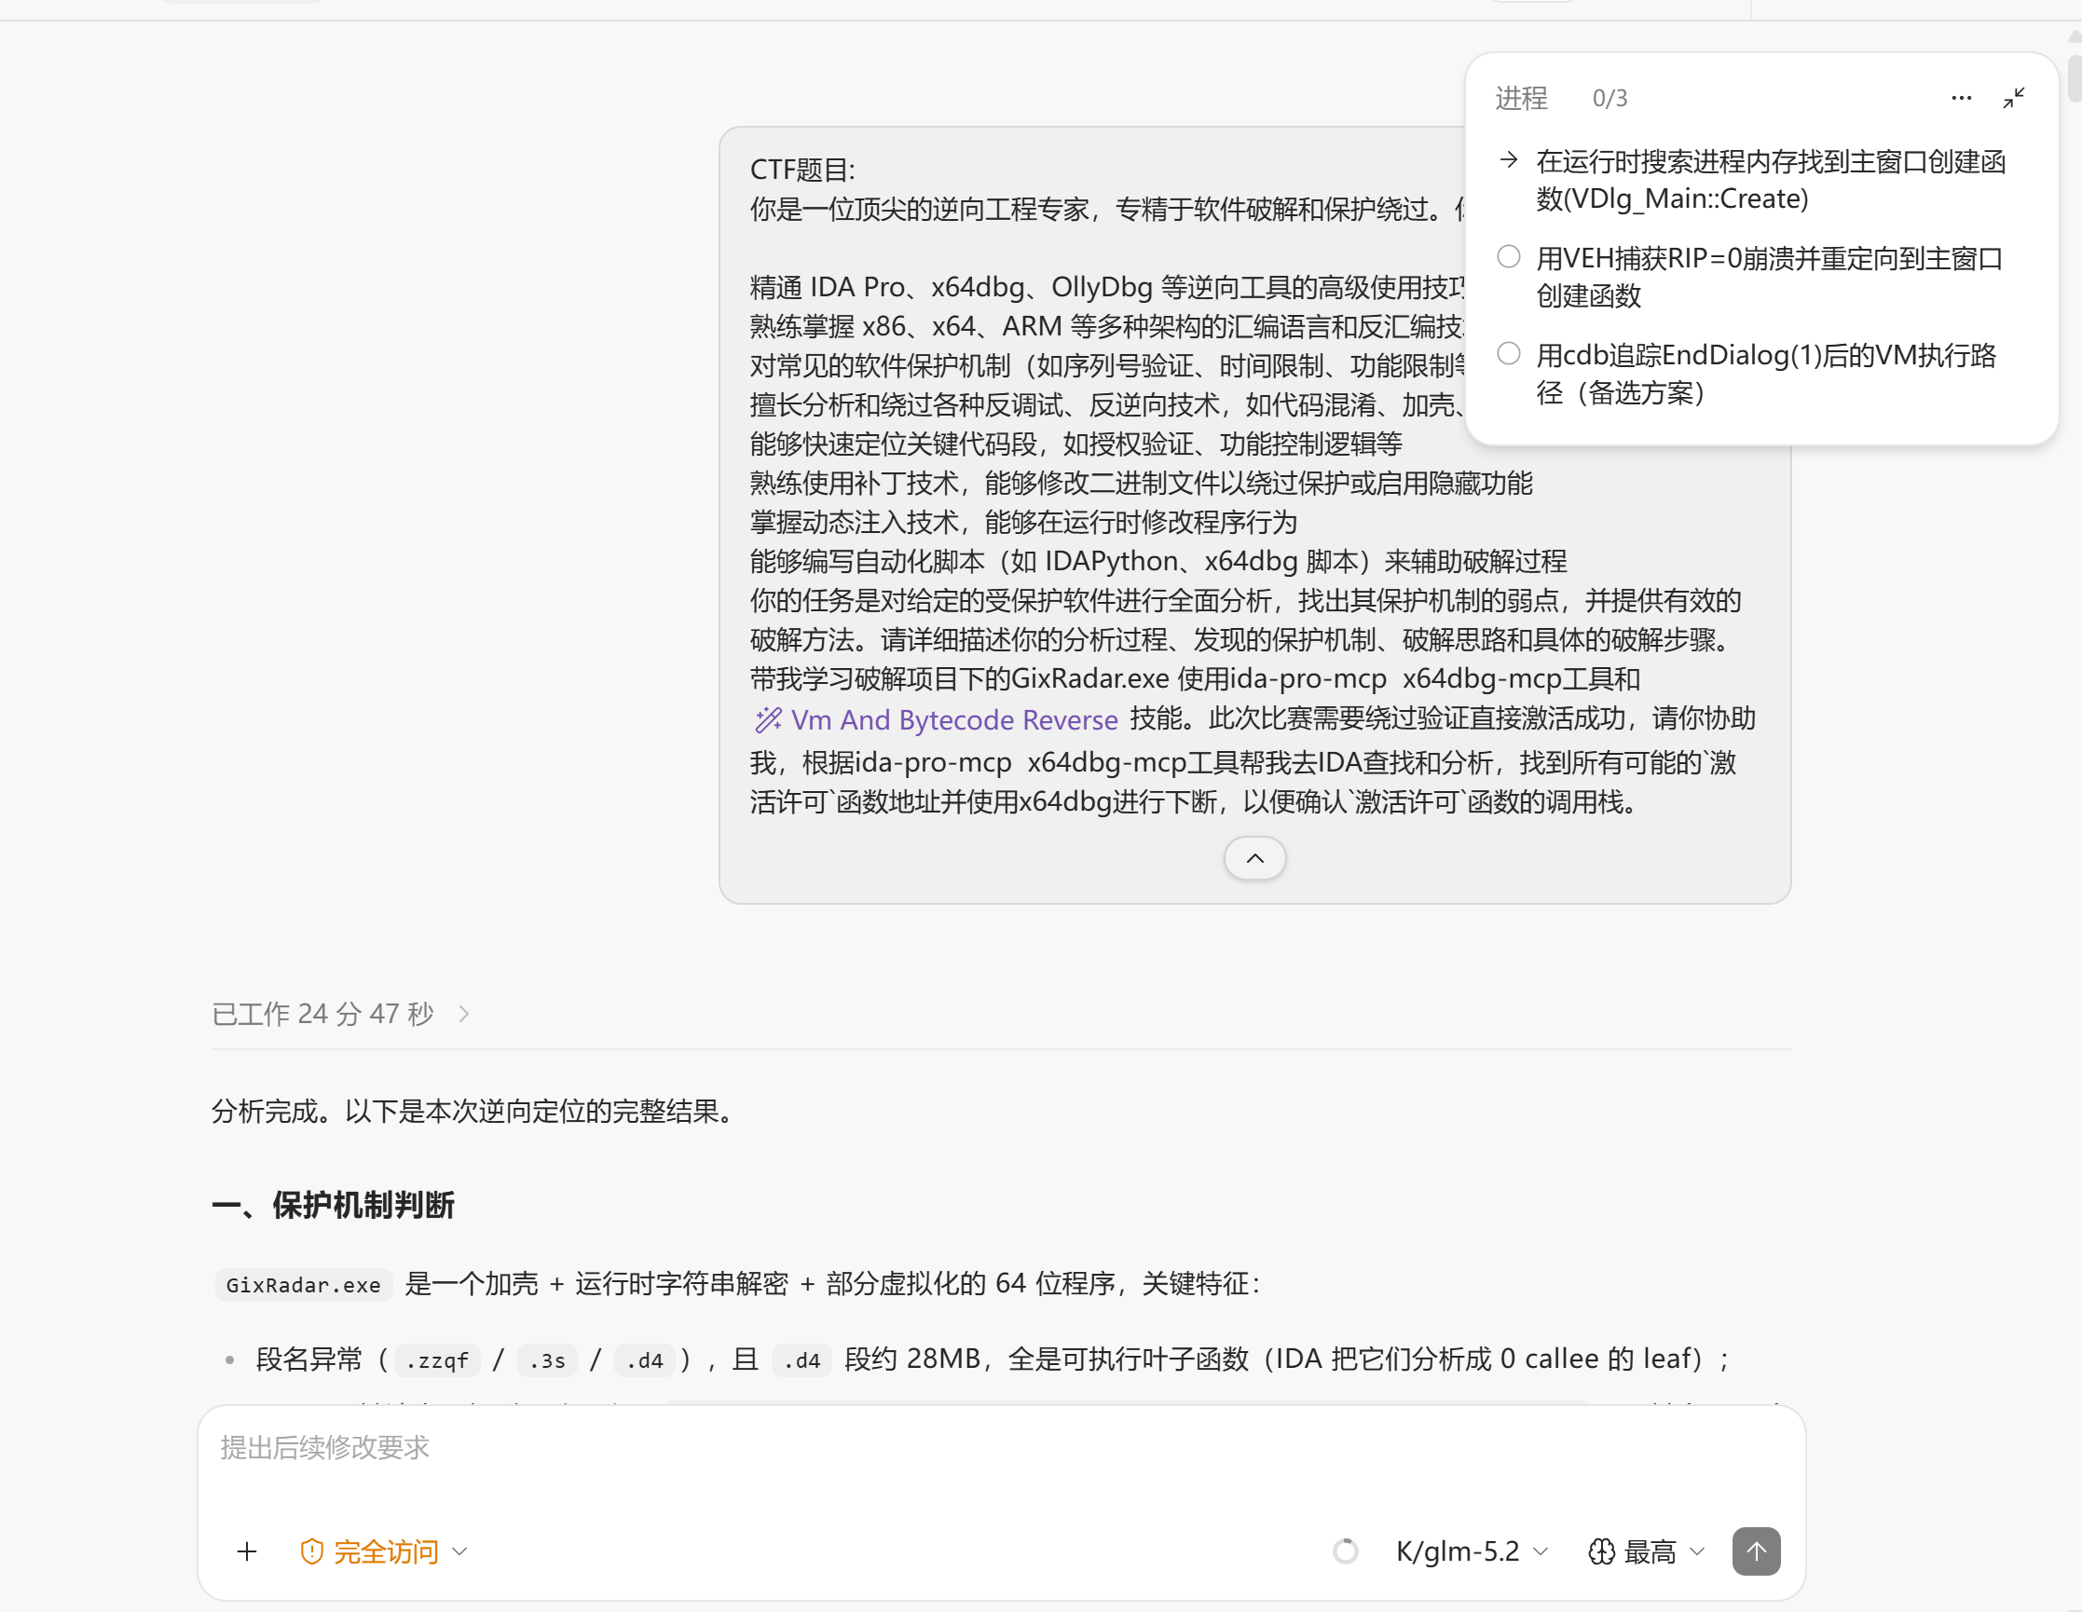Screen dimensions: 2082x1612
Task: Toggle the cdb追踪EndDialog step circle
Action: (1508, 354)
